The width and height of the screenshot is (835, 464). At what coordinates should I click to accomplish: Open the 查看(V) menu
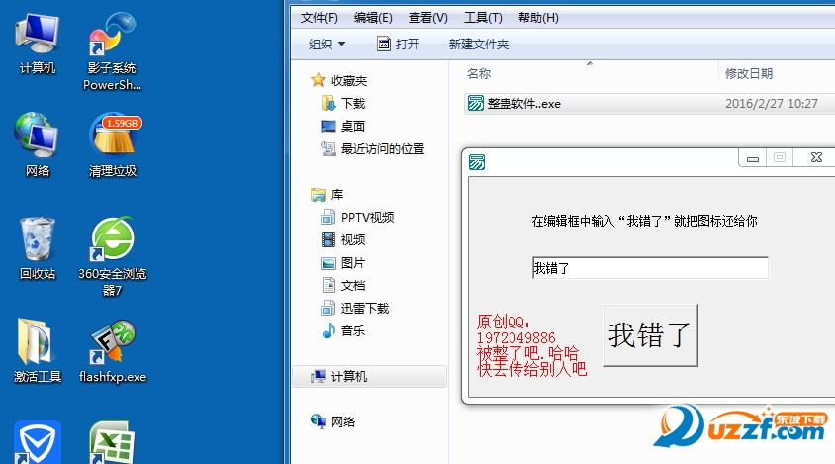(428, 18)
